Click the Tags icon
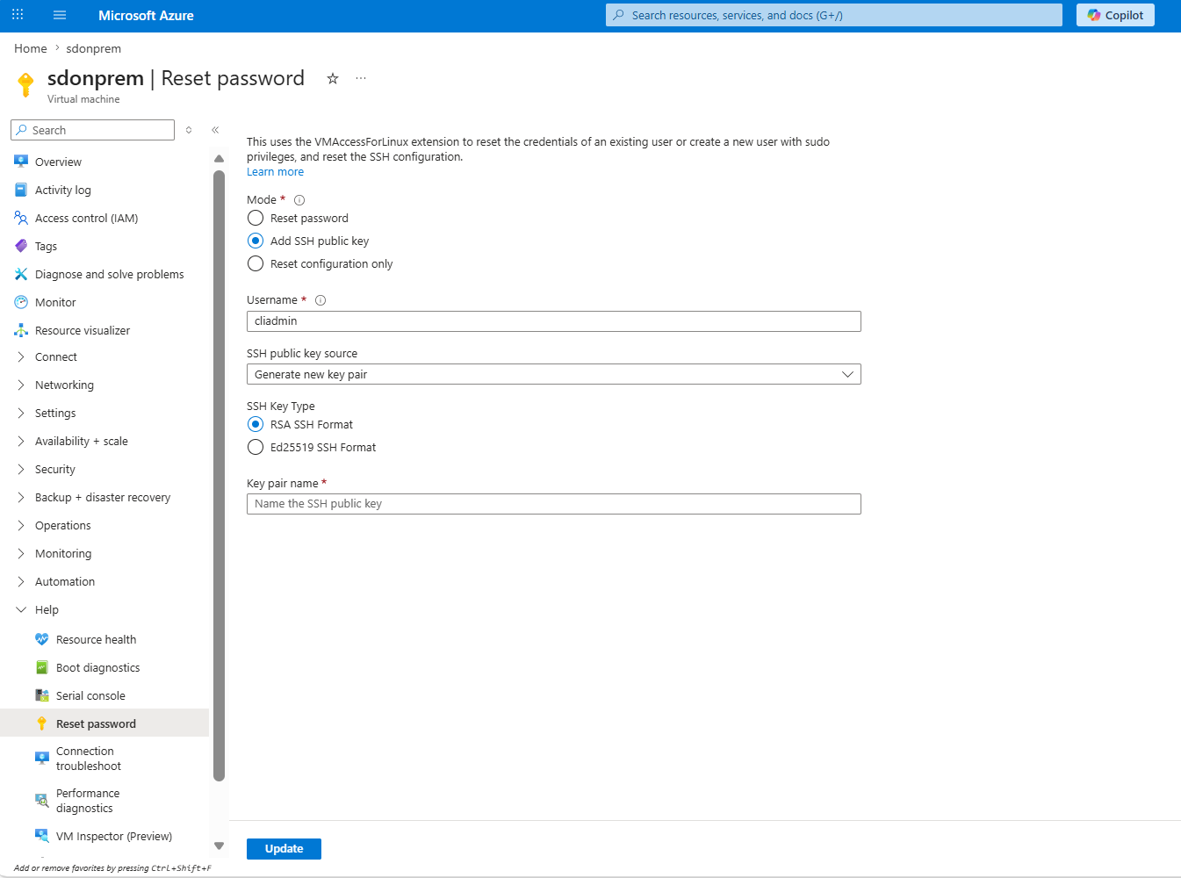Screen dimensions: 1181x878 tap(21, 246)
